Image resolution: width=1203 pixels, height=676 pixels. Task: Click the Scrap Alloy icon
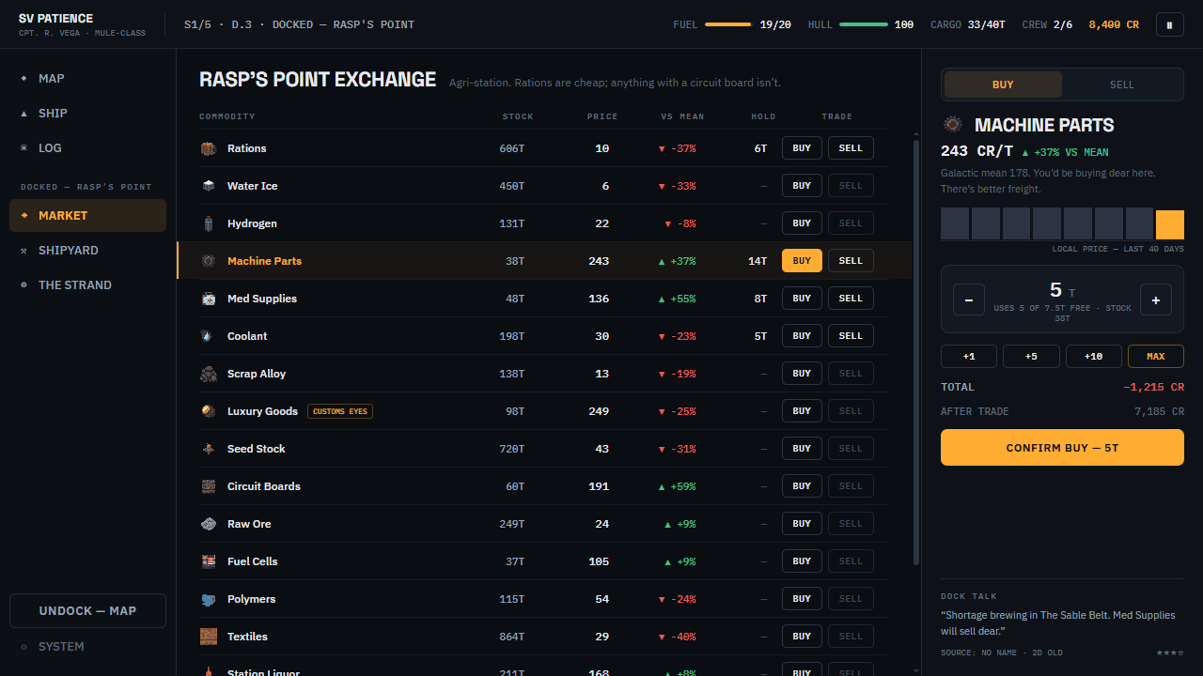point(209,374)
